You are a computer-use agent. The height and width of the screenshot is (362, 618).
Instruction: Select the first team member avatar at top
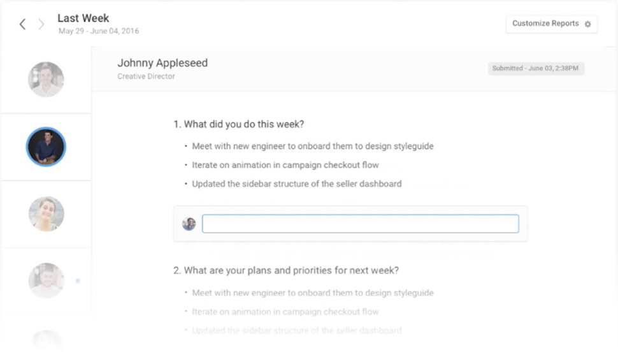click(x=46, y=80)
